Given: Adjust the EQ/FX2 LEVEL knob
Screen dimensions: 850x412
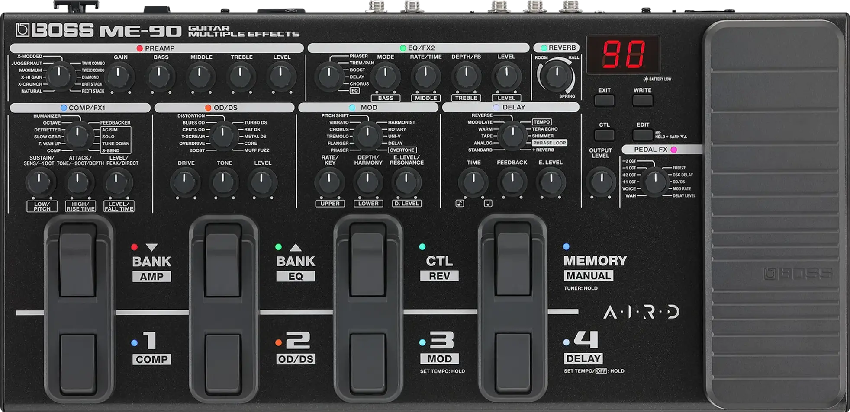Looking at the screenshot, I should (x=506, y=76).
